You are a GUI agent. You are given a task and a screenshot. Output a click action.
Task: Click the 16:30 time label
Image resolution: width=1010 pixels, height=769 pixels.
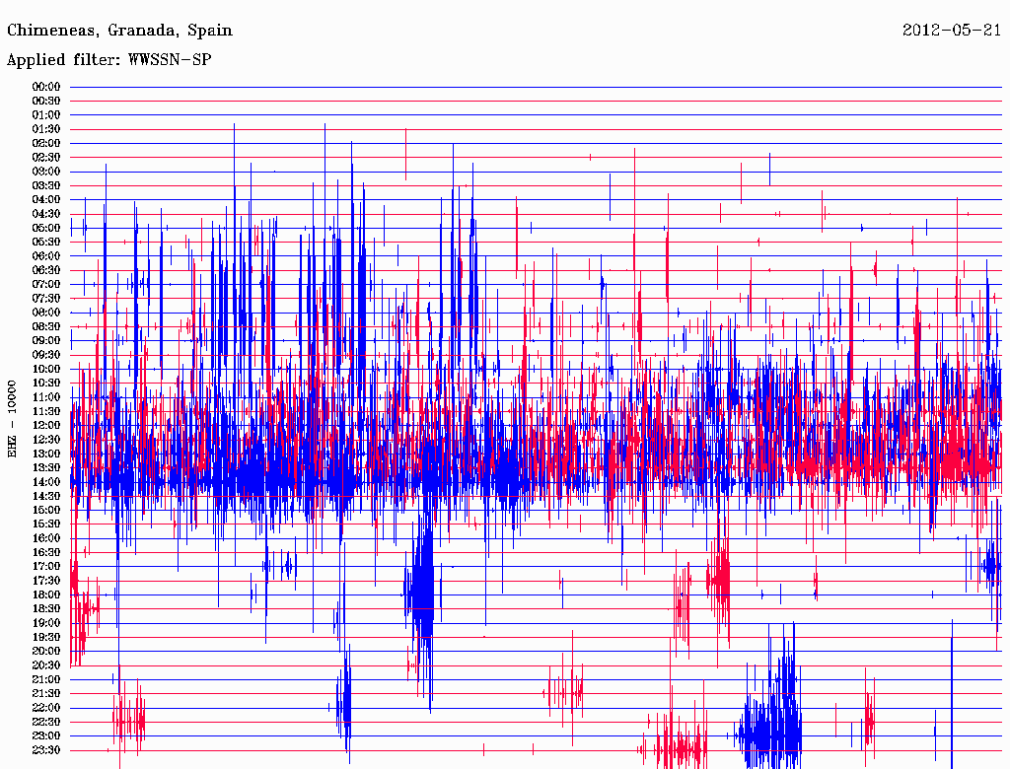(46, 553)
